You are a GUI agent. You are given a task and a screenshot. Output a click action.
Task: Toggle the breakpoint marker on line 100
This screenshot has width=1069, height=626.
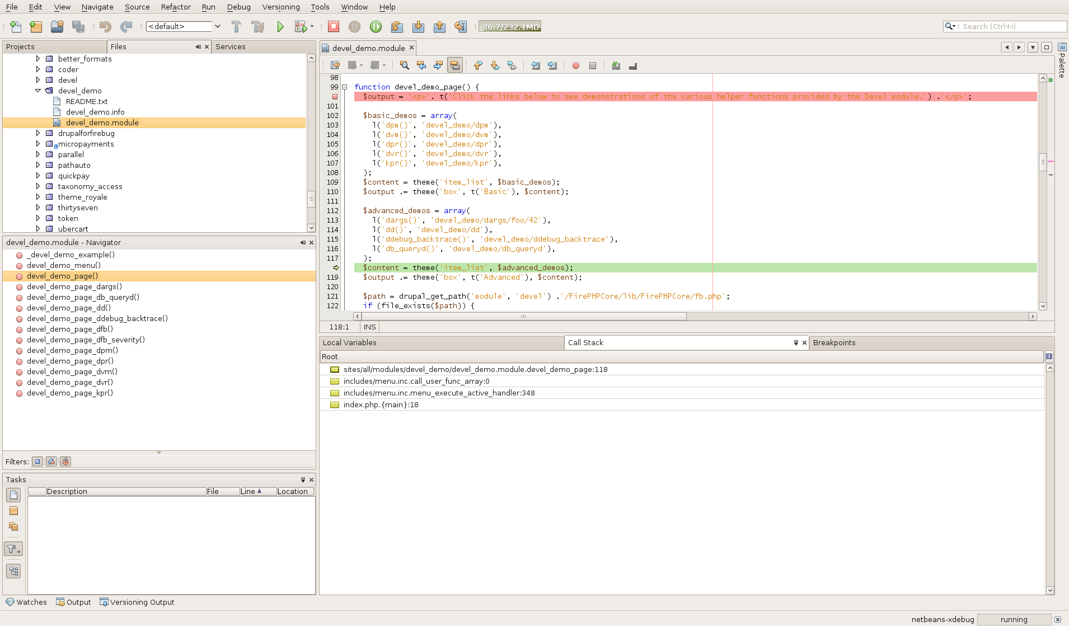tap(335, 97)
